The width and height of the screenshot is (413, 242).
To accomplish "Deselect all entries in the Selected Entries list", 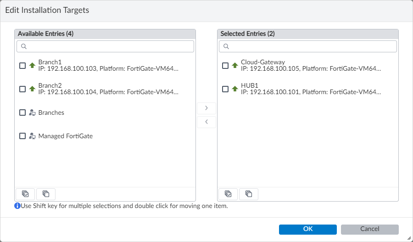I will [x=249, y=194].
